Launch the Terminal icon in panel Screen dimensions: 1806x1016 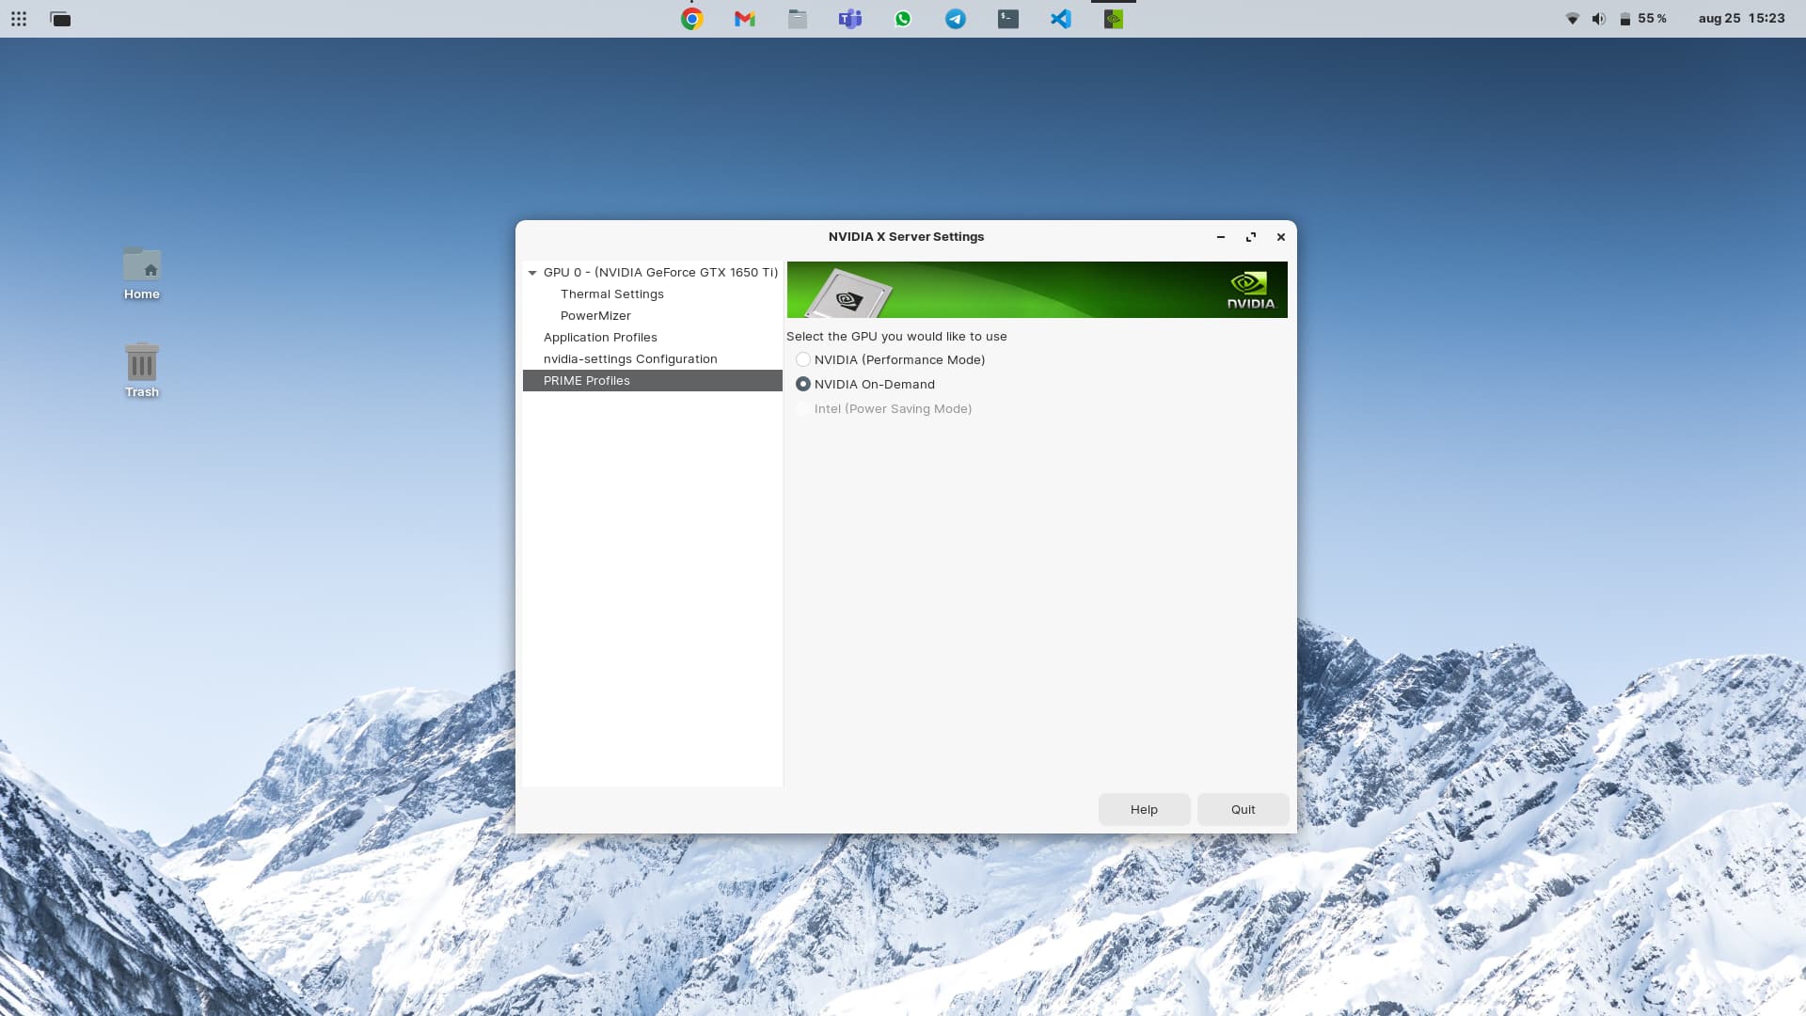[x=1008, y=19]
